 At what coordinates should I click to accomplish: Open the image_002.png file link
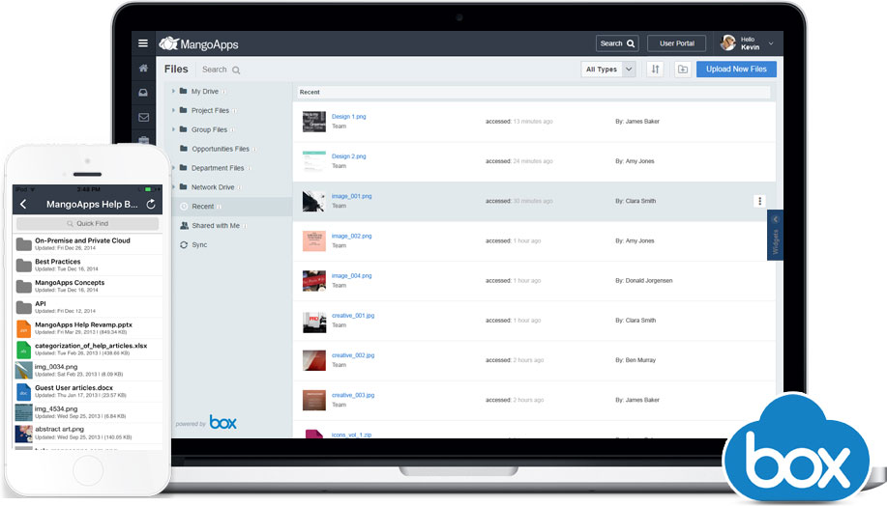point(351,236)
